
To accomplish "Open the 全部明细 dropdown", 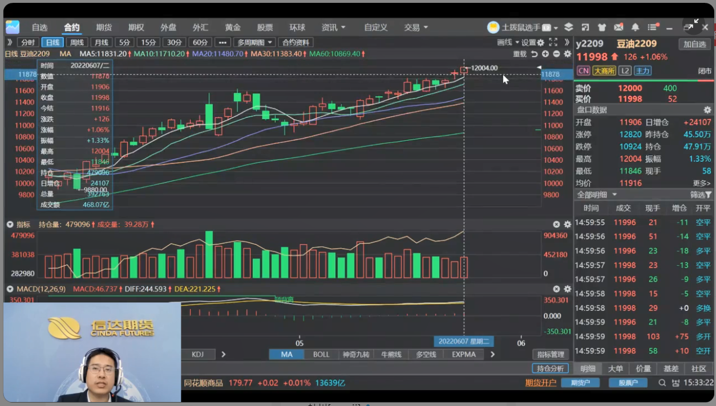I will (x=597, y=195).
